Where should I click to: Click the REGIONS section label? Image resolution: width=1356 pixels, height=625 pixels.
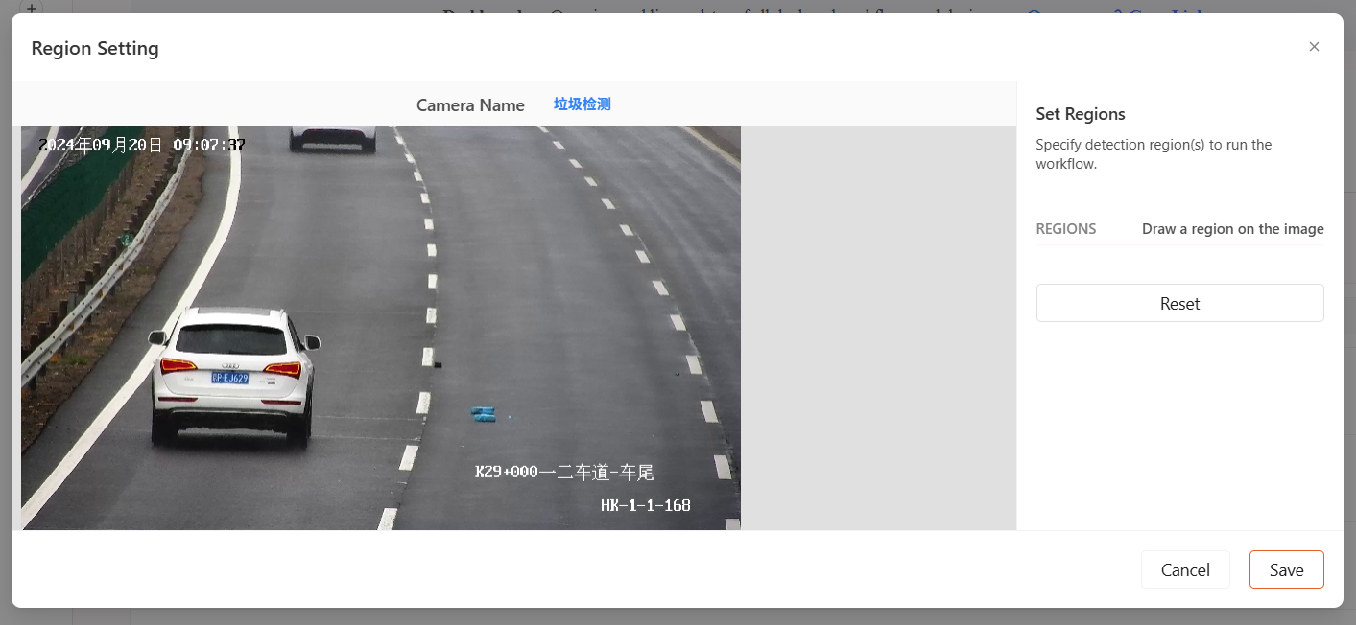(1066, 229)
